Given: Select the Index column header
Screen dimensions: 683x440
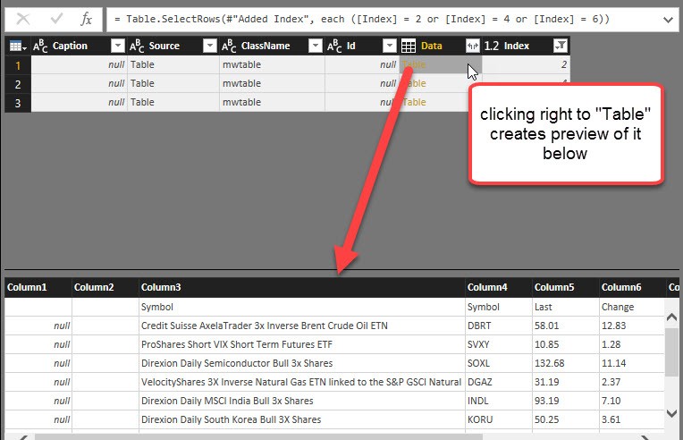Looking at the screenshot, I should pos(517,46).
